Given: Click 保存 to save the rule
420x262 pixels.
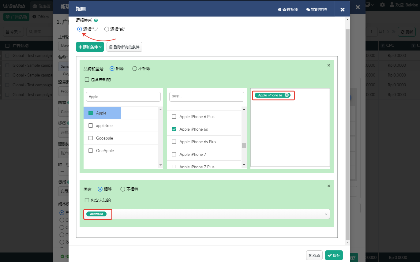Looking at the screenshot, I should coord(334,255).
